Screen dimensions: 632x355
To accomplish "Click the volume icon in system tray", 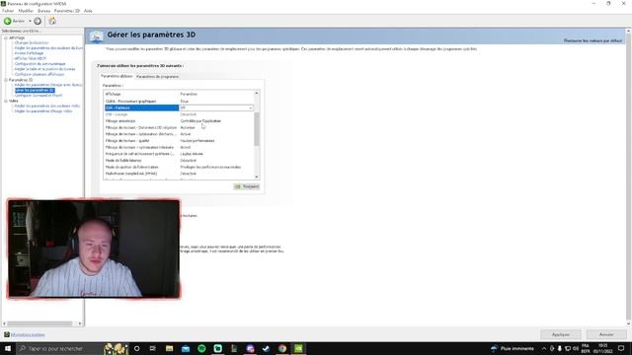I will [x=575, y=348].
